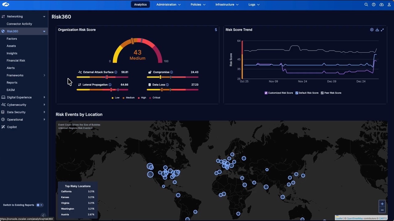Open the Infrastructure dropdown menu
This screenshot has width=394, height=221.
point(227,5)
